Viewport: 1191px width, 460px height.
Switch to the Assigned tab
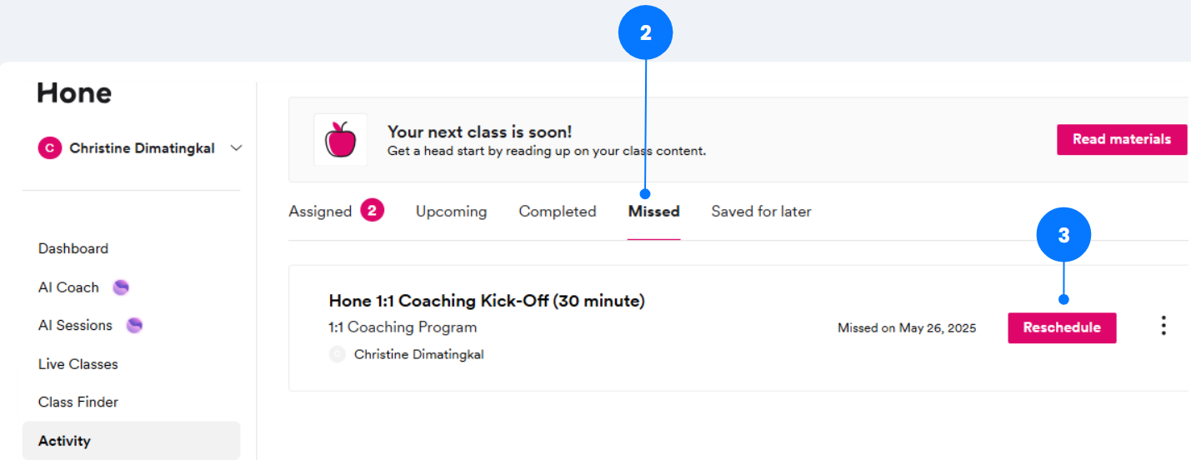320,212
